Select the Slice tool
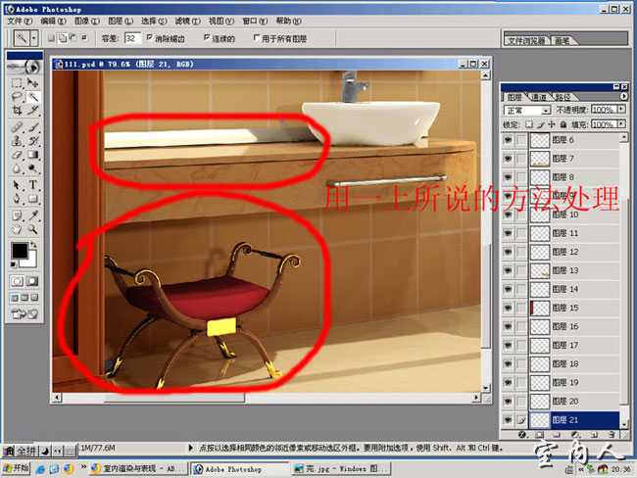 pyautogui.click(x=32, y=110)
